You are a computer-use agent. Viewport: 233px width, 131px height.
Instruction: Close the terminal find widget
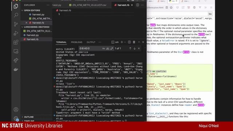point(139,48)
